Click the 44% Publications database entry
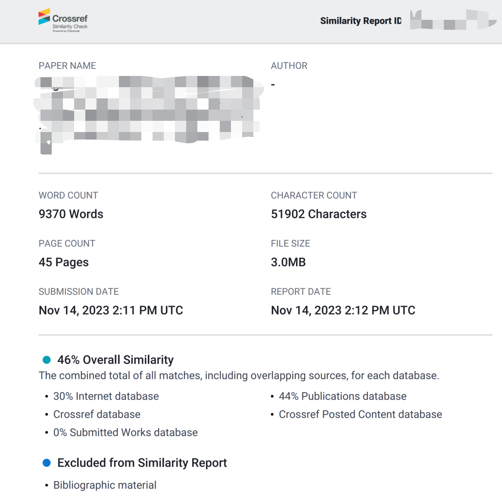 343,396
